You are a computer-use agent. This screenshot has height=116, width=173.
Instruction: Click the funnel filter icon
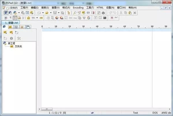84,18
